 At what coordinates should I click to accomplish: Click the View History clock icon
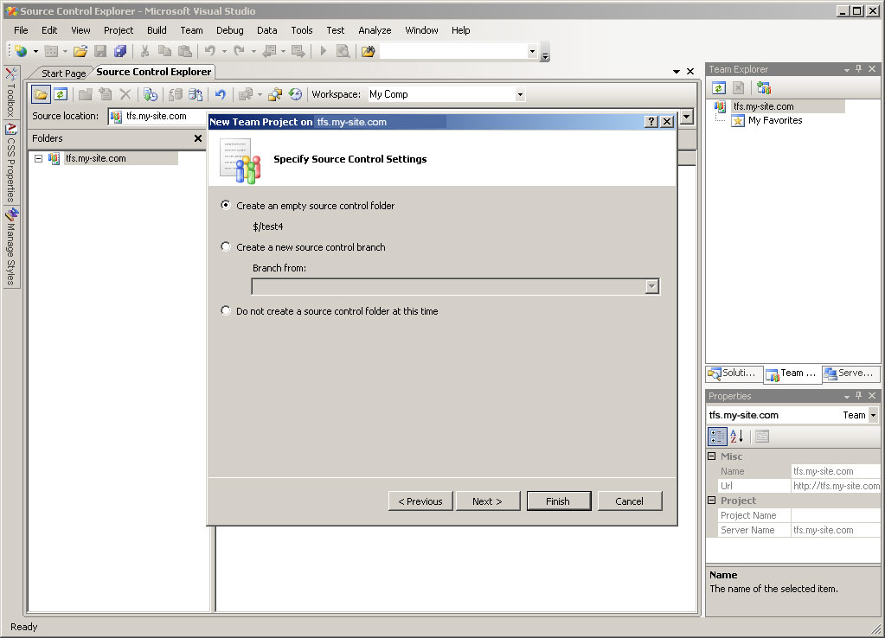295,94
